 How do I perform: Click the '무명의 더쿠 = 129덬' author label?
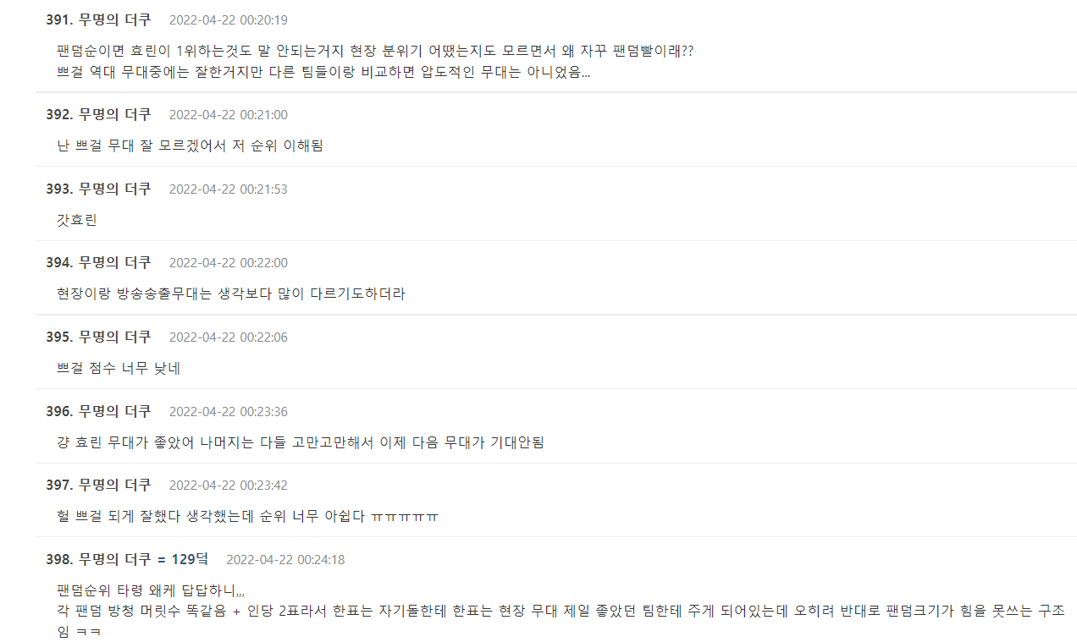143,559
